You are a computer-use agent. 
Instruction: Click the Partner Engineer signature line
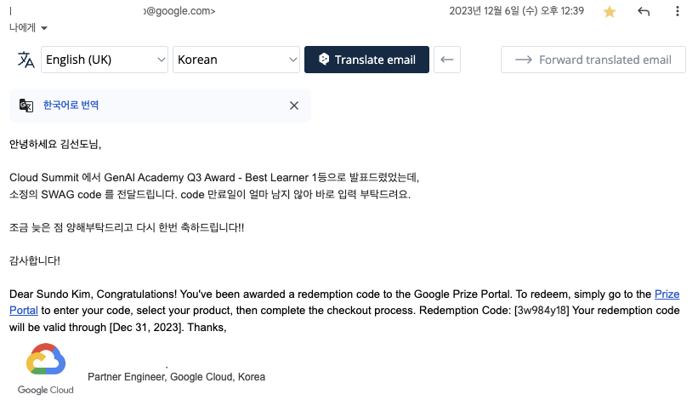click(x=176, y=377)
